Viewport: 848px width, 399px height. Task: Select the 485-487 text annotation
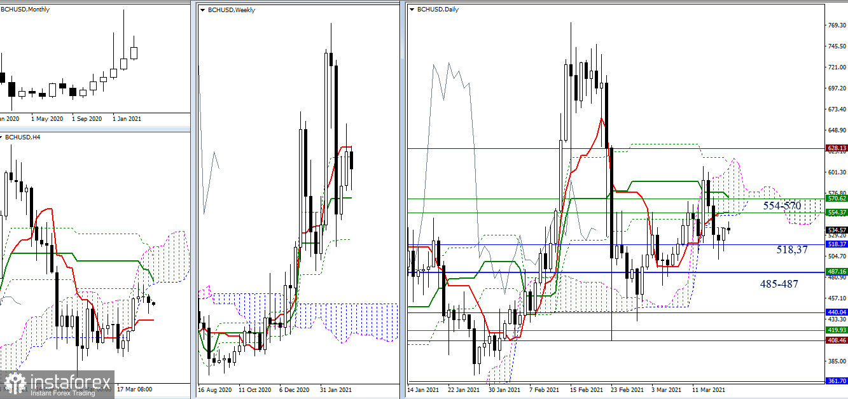tap(779, 284)
